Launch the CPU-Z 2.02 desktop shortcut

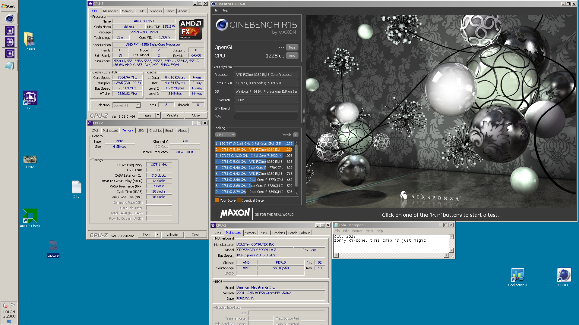[x=30, y=100]
